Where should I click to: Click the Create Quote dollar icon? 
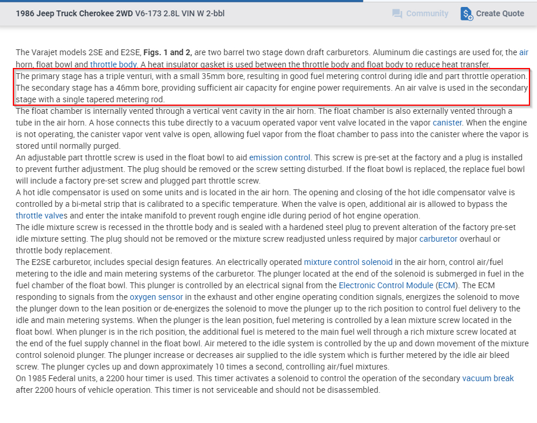(467, 14)
